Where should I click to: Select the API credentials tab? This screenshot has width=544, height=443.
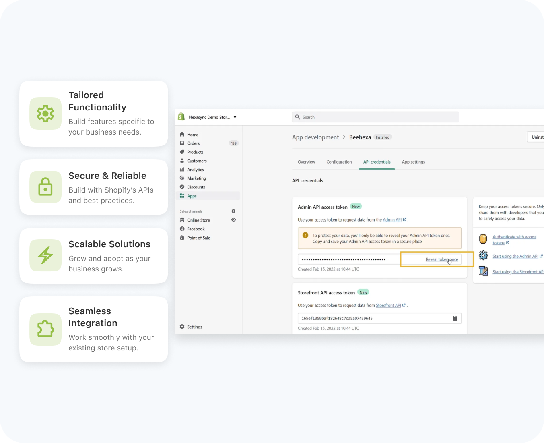[377, 162]
